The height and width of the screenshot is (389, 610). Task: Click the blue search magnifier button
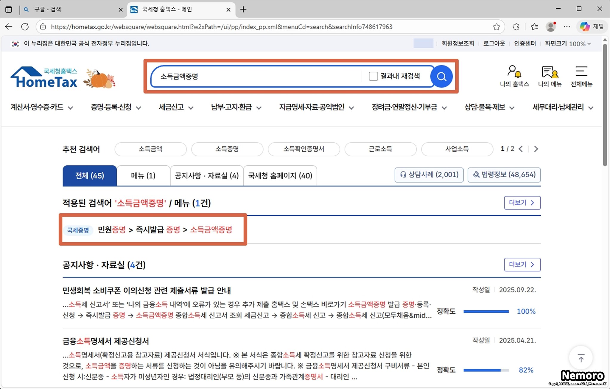coord(441,77)
